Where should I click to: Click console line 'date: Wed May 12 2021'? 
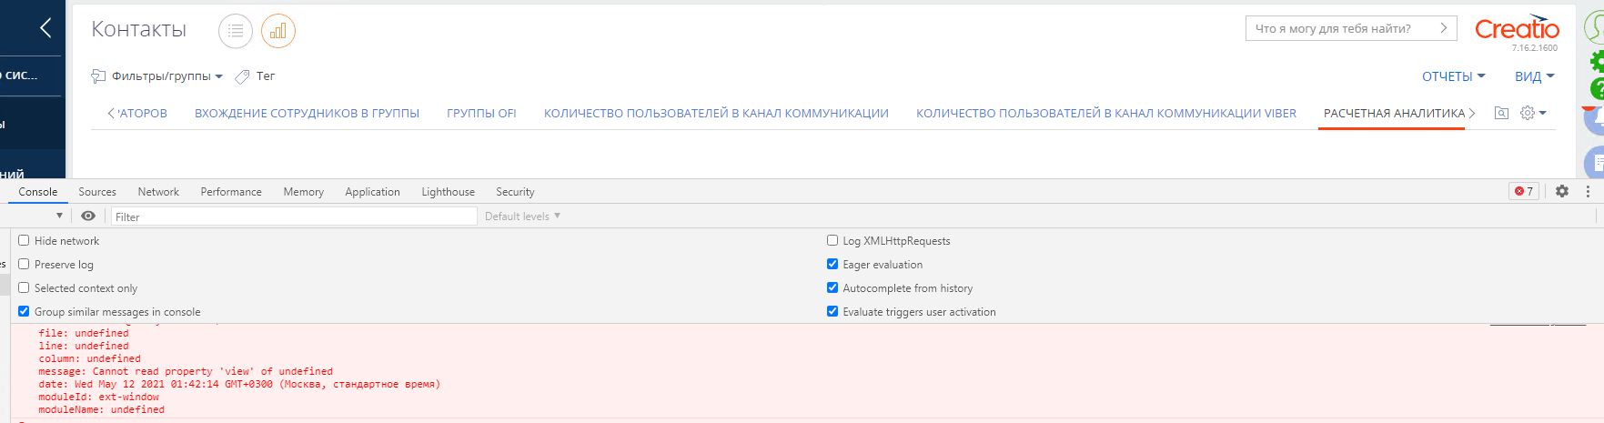point(239,384)
